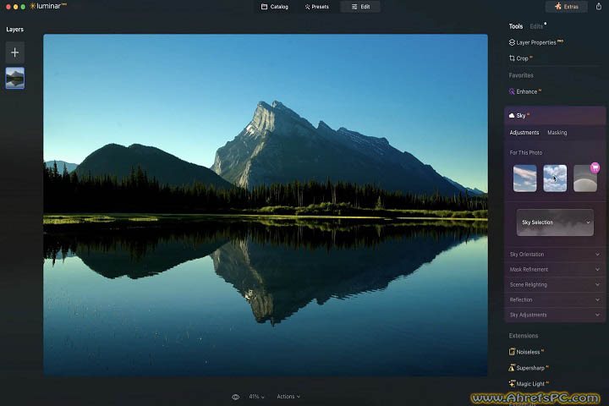Click the For This Photo label
Viewport: 609px width, 406px height.
point(526,153)
